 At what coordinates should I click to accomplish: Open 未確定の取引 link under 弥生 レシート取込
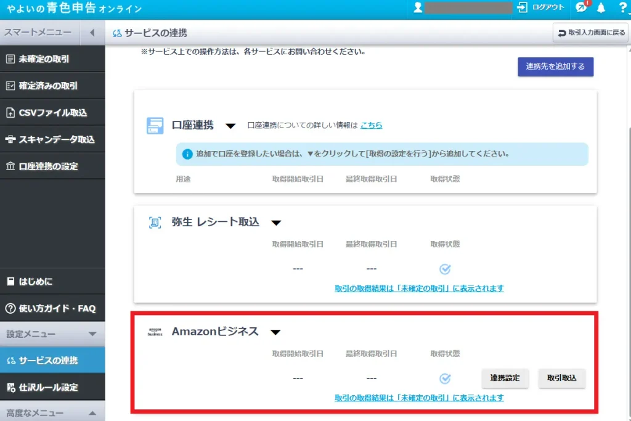point(419,288)
